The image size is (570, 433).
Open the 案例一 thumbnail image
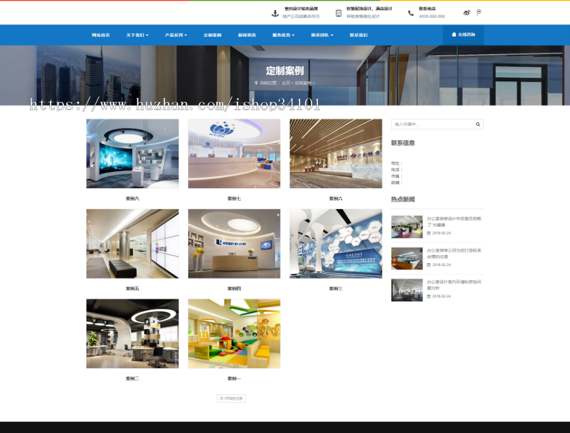pos(234,333)
